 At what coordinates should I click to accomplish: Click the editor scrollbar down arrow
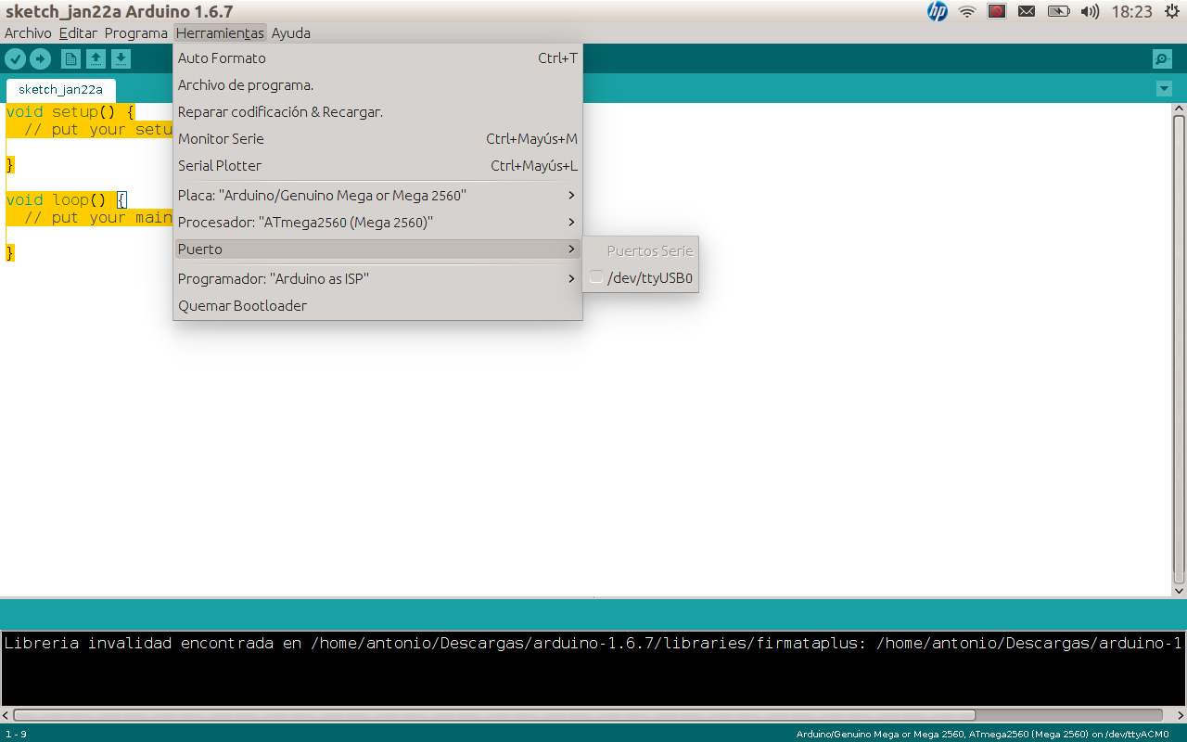1180,591
